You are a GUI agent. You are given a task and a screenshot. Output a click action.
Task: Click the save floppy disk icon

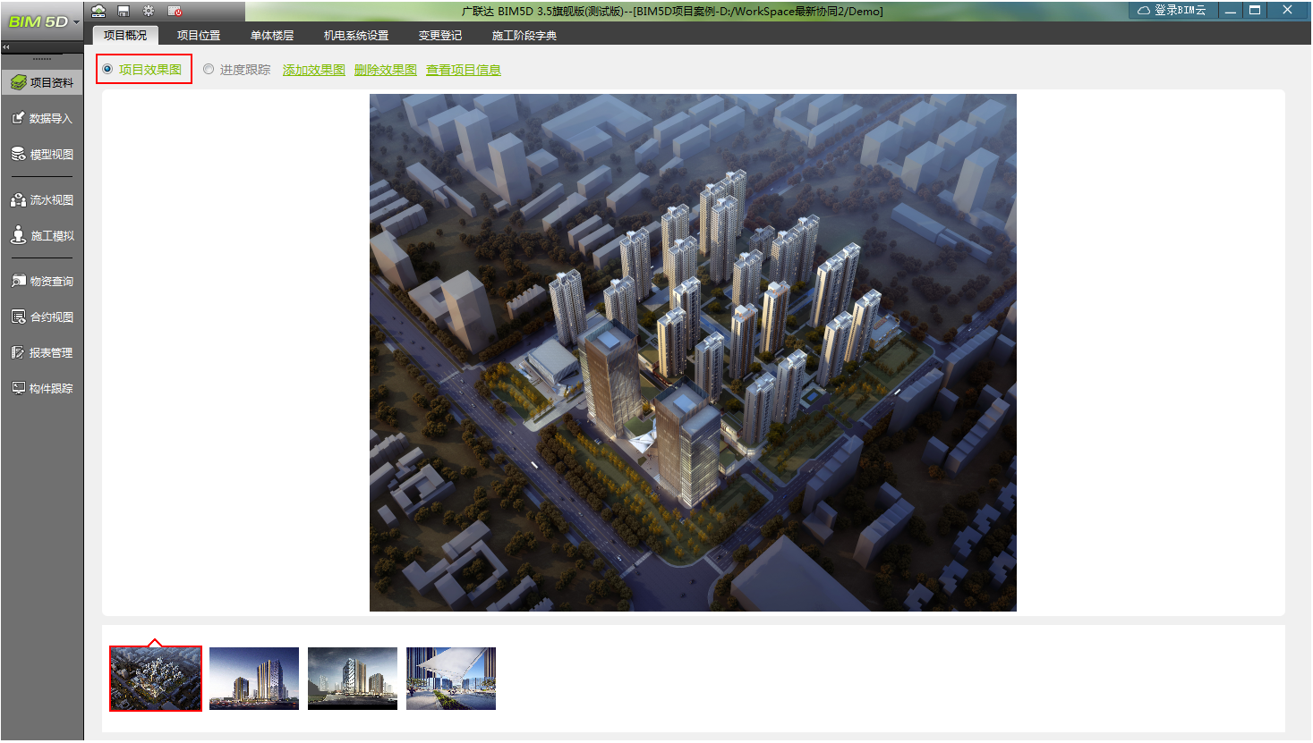pos(124,11)
